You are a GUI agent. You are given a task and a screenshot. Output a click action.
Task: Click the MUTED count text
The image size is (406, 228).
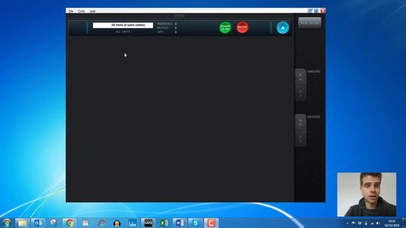167,28
